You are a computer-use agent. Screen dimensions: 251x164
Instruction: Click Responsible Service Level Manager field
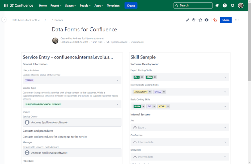point(72,153)
